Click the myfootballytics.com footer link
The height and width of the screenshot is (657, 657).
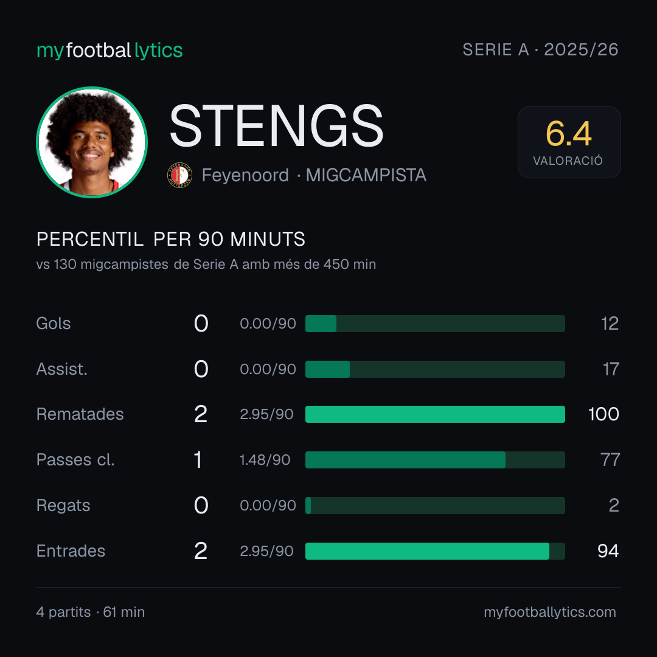(x=550, y=612)
